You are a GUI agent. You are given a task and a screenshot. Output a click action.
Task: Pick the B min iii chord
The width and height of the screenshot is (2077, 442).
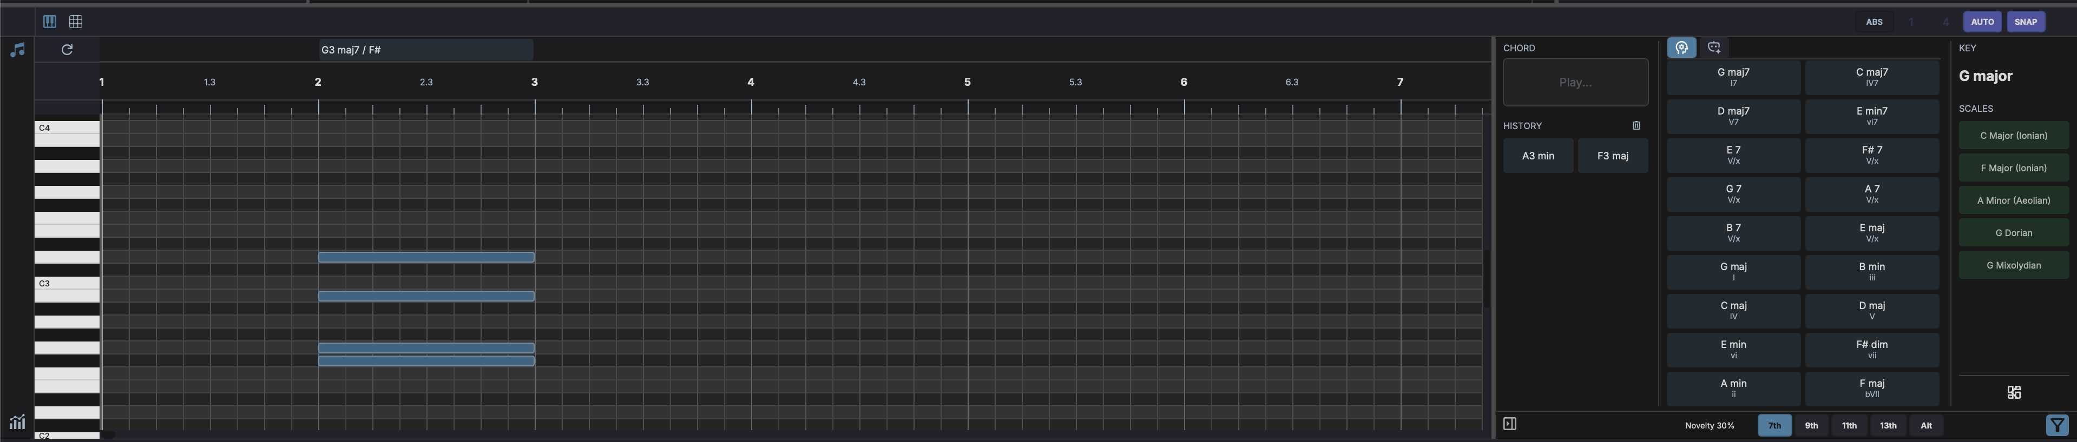(1871, 271)
